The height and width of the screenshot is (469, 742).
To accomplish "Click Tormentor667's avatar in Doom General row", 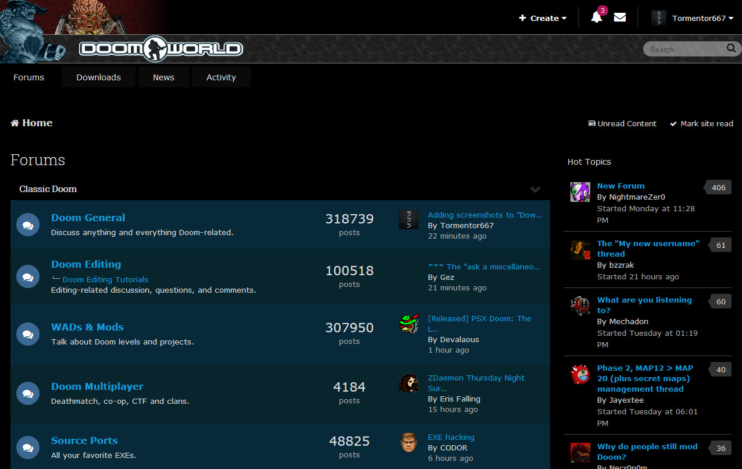I will [409, 219].
